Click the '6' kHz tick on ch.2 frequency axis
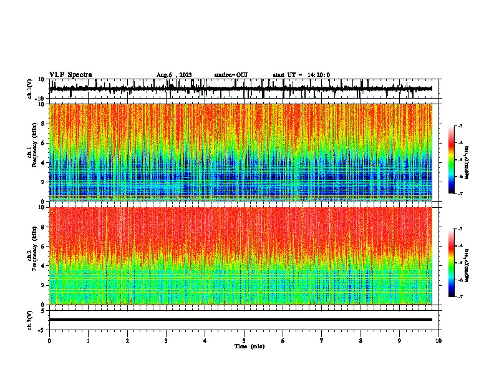The height and width of the screenshot is (382, 494). click(43, 247)
